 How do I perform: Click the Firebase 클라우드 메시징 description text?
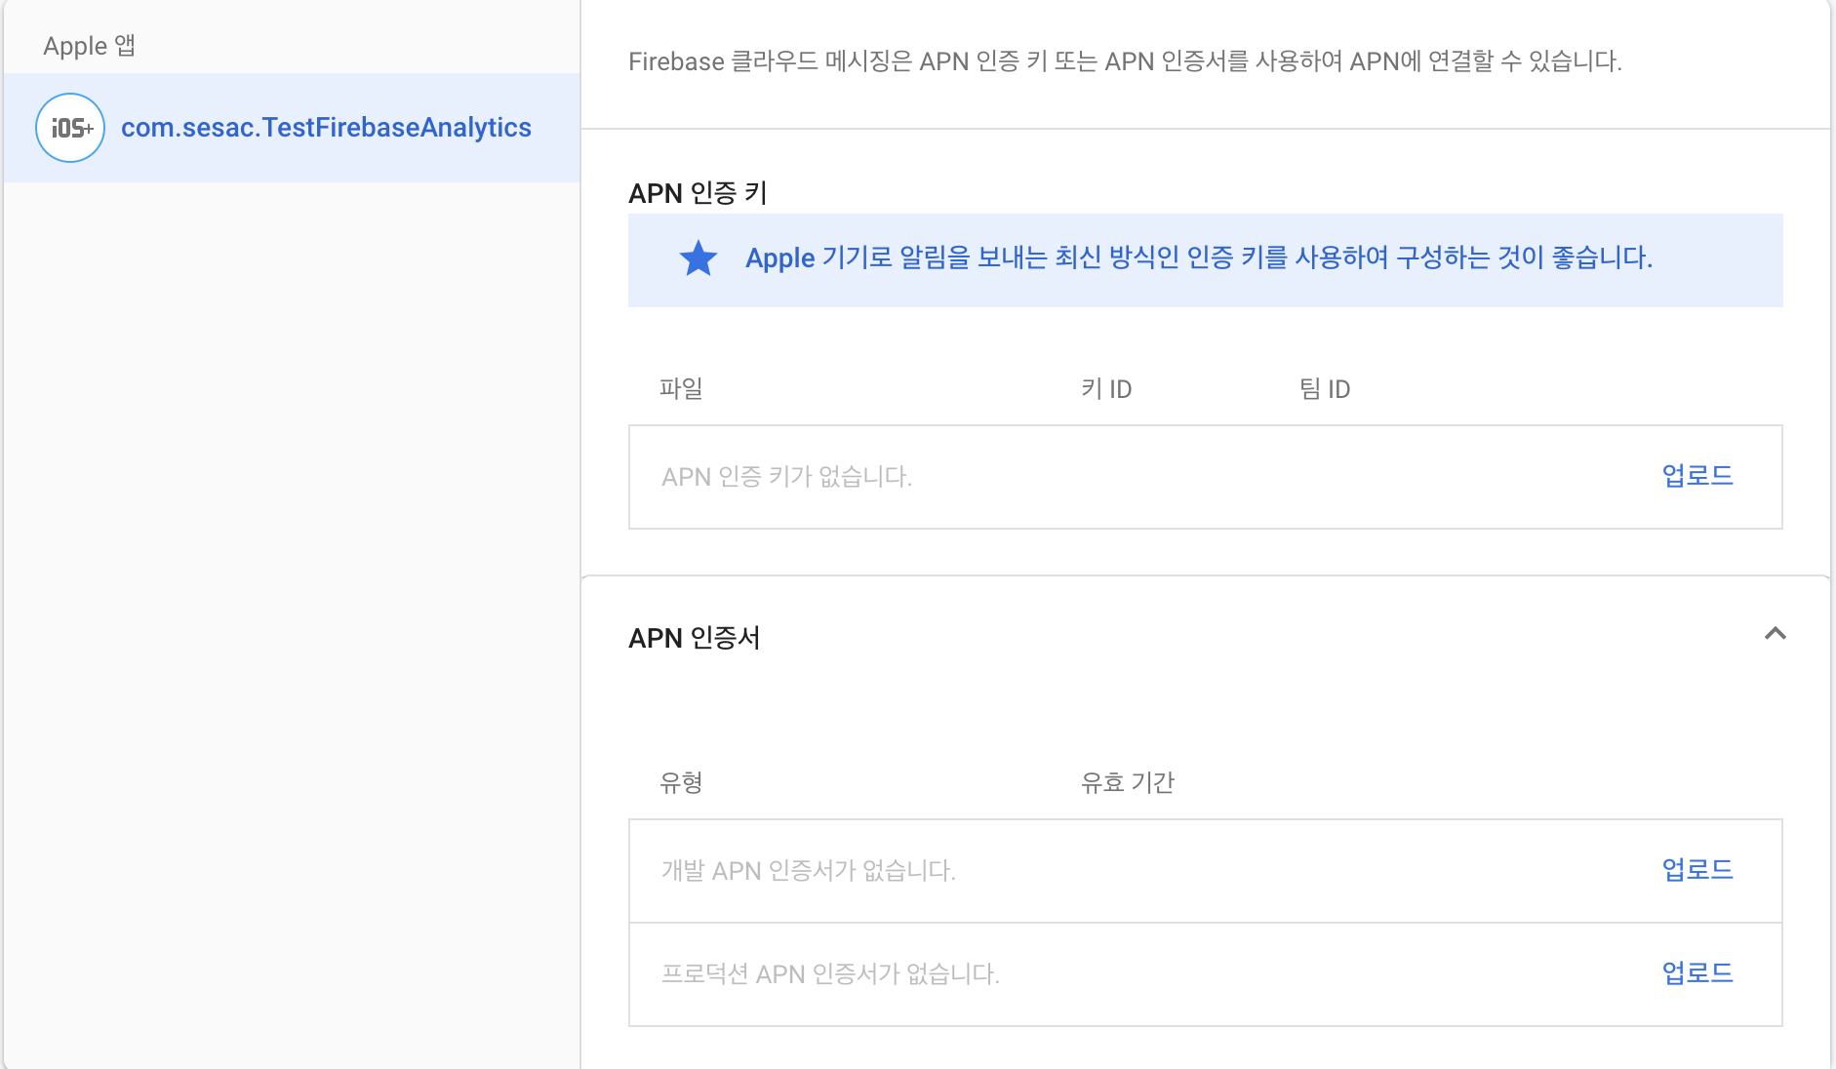tap(1125, 61)
